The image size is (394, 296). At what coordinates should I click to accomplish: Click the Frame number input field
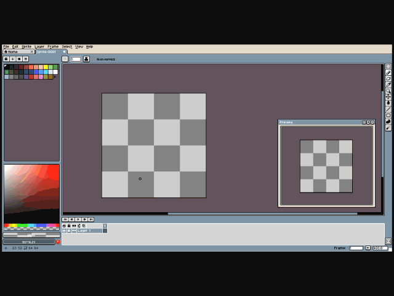click(356, 248)
